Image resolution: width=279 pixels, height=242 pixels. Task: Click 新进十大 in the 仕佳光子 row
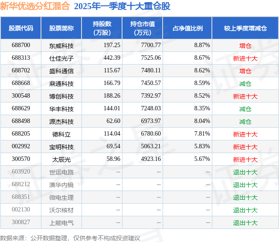point(245,58)
